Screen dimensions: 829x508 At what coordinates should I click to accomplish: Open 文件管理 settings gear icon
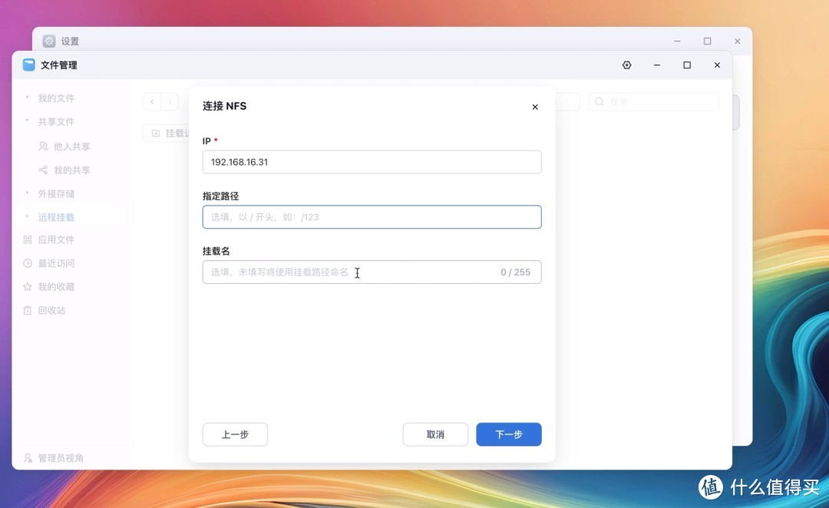pyautogui.click(x=626, y=65)
